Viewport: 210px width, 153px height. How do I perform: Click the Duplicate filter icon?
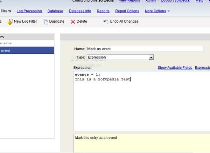point(45,22)
